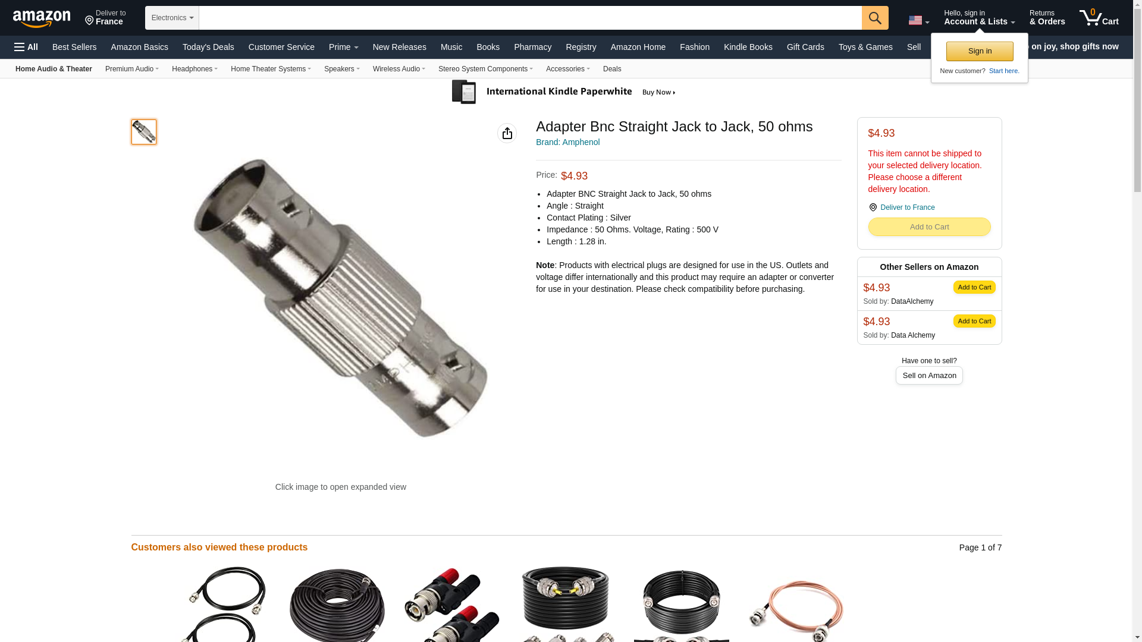
Task: Click the US flag language selector
Action: pos(918,20)
